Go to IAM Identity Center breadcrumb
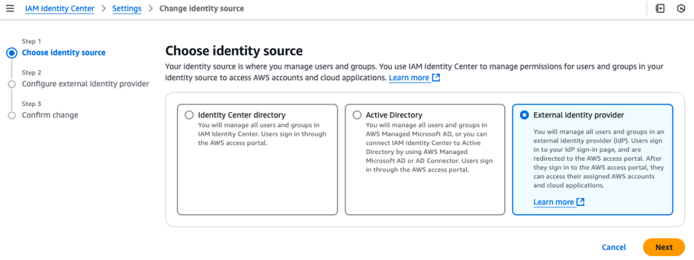This screenshot has height=260, width=694. pyautogui.click(x=60, y=8)
